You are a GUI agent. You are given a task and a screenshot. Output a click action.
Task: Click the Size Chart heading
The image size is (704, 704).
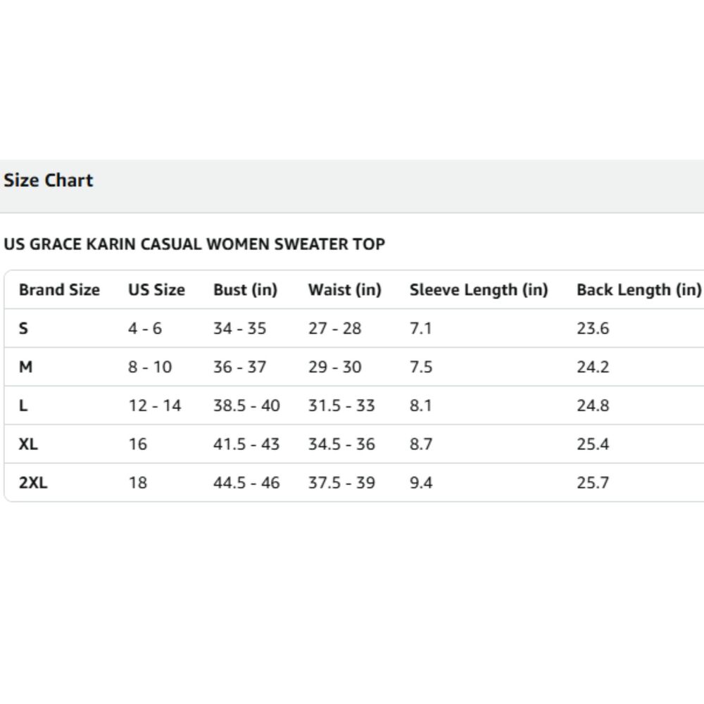point(49,180)
